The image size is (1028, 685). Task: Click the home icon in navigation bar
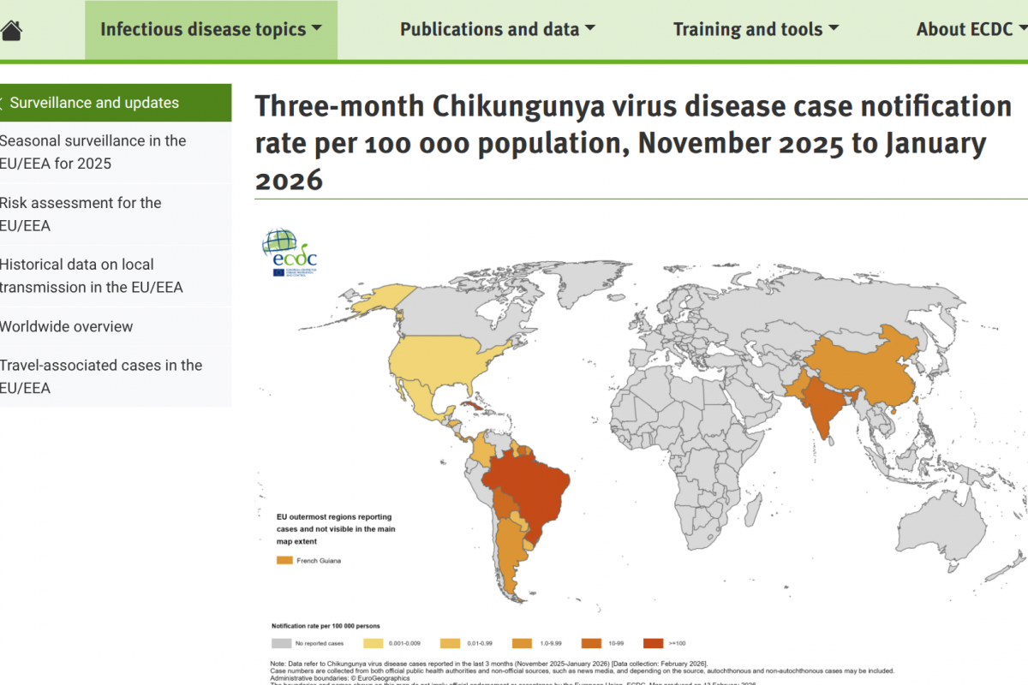pyautogui.click(x=10, y=30)
